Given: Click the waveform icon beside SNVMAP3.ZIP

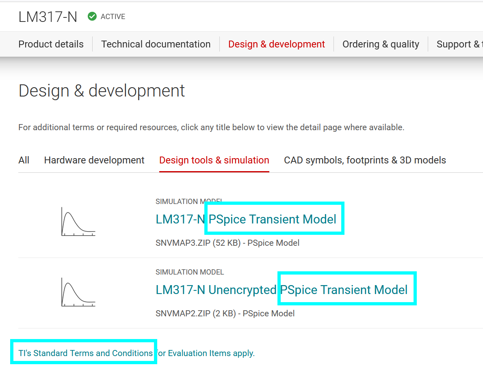Looking at the screenshot, I should point(78,222).
